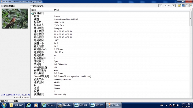Go to the next image
Viewport: 193px width, 108px height.
tap(174, 6)
